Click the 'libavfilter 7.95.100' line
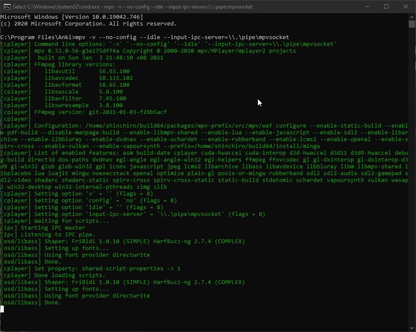Viewport: 416px width, 332px height. 63,99
